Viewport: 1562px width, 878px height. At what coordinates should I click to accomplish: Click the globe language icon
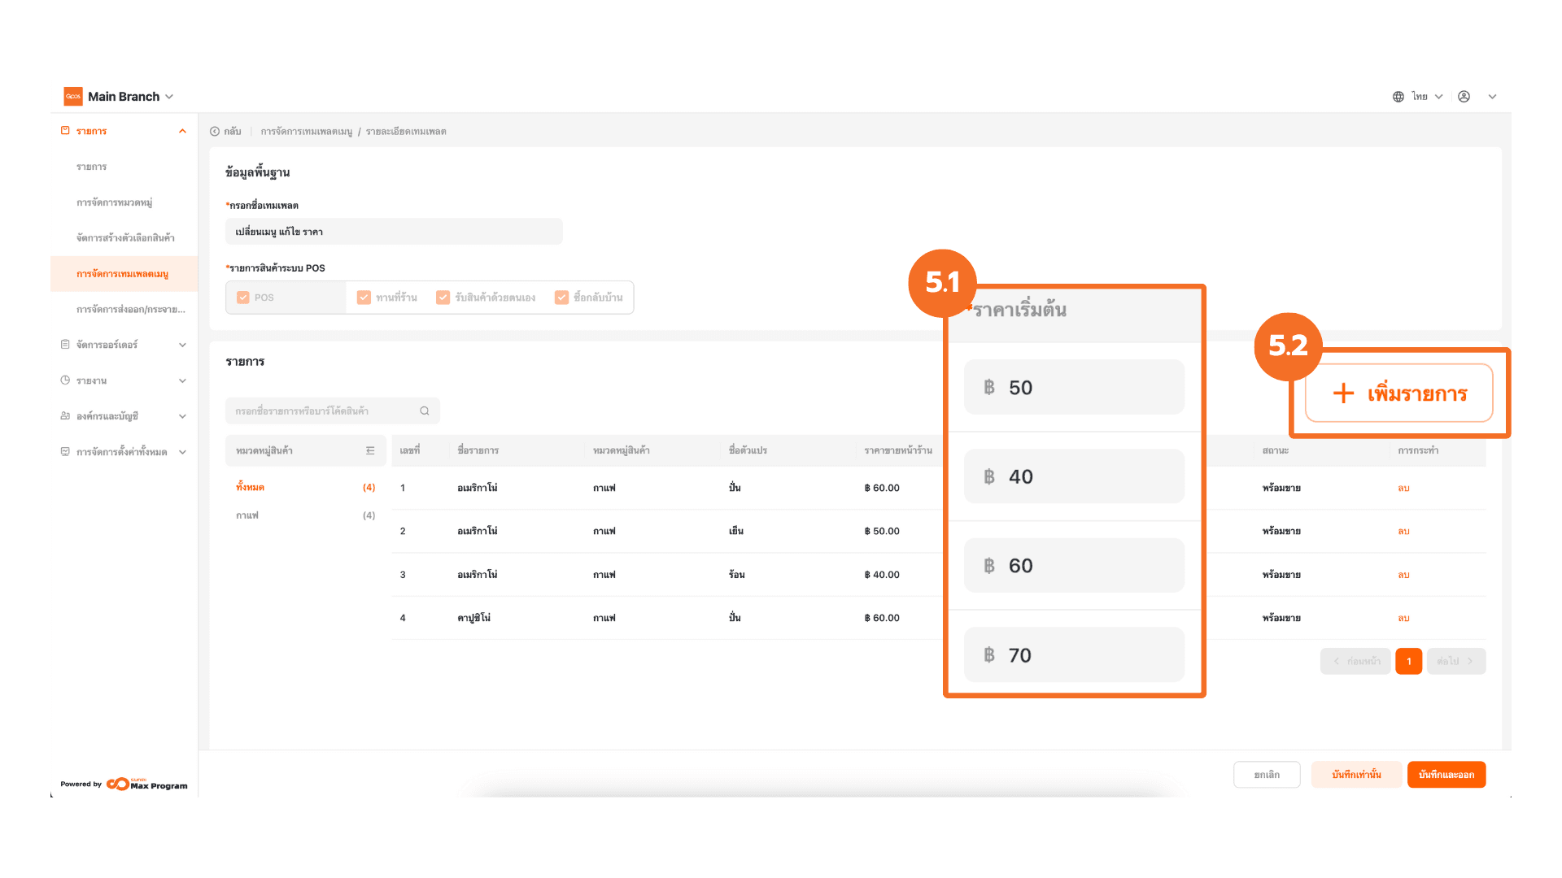[x=1398, y=97]
